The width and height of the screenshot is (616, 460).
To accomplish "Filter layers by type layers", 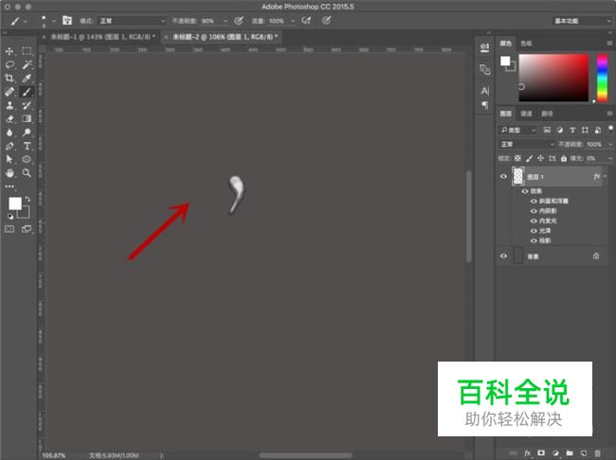I will pos(572,130).
